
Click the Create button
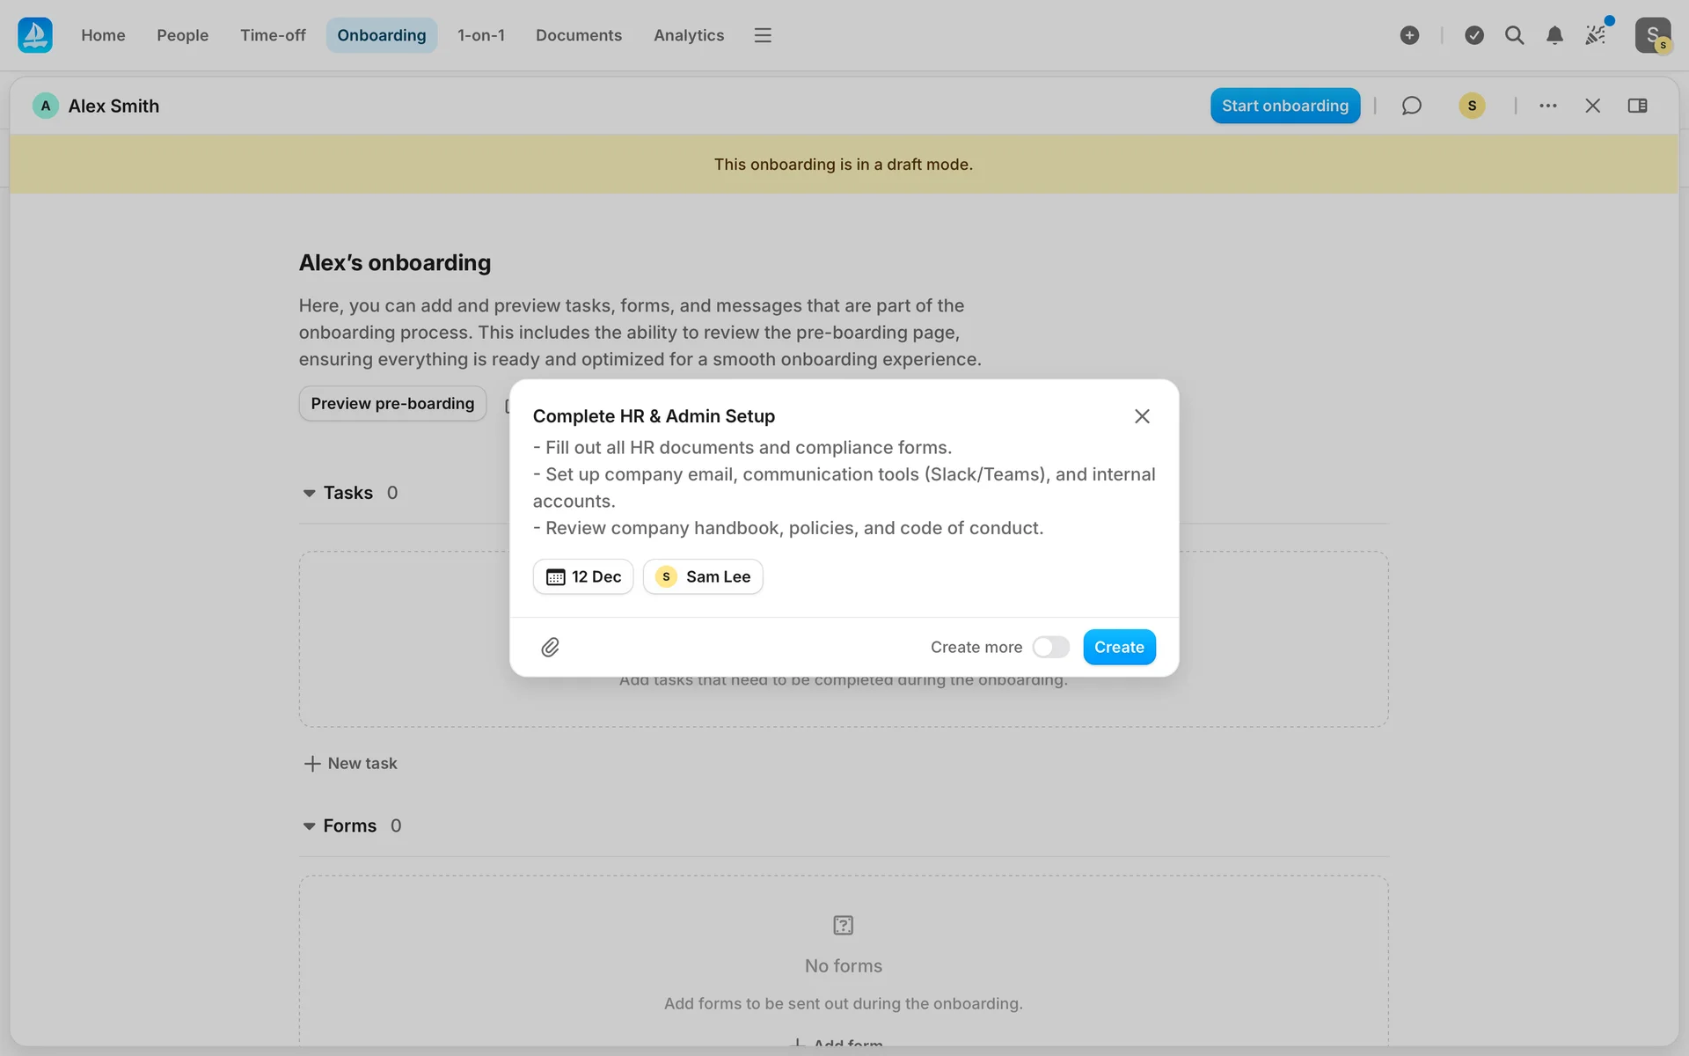[1118, 648]
